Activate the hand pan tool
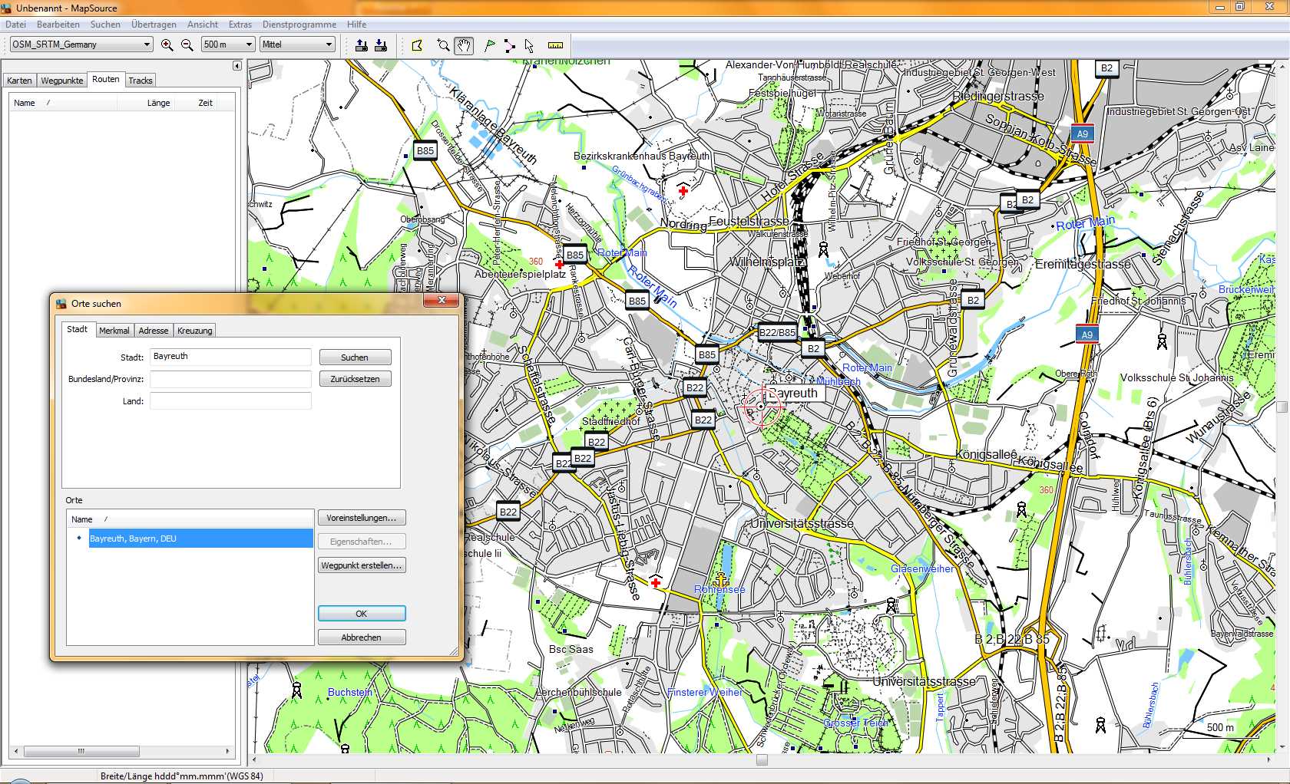 [x=464, y=45]
